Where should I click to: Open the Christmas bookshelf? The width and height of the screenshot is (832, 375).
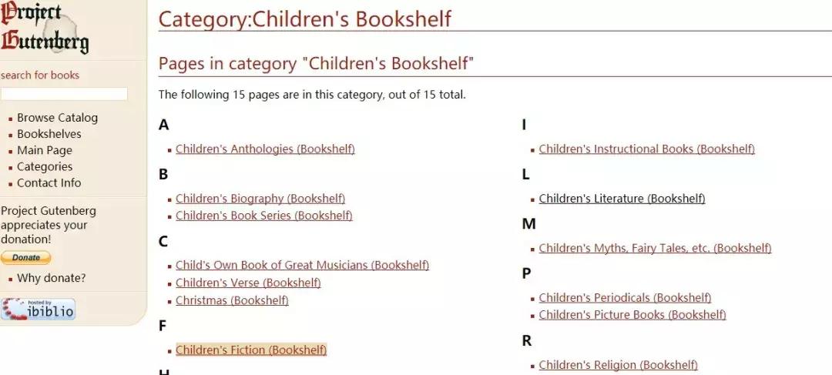(232, 300)
